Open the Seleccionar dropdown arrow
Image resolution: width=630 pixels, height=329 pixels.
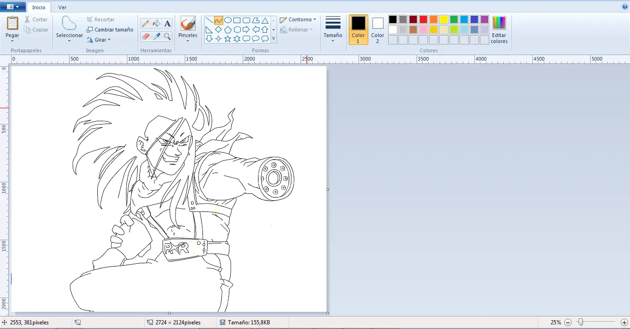click(69, 41)
